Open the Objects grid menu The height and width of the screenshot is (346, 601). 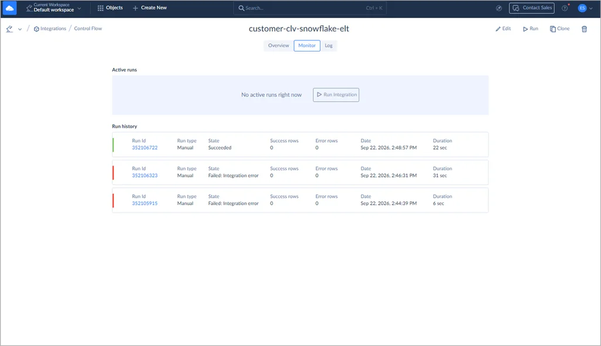[110, 8]
